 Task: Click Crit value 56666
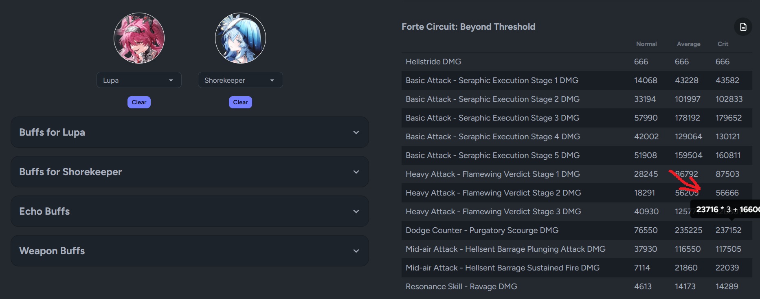[x=727, y=193]
